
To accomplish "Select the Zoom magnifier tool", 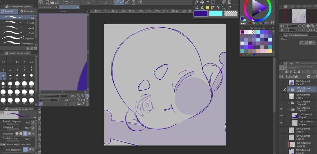I will point(224,8).
